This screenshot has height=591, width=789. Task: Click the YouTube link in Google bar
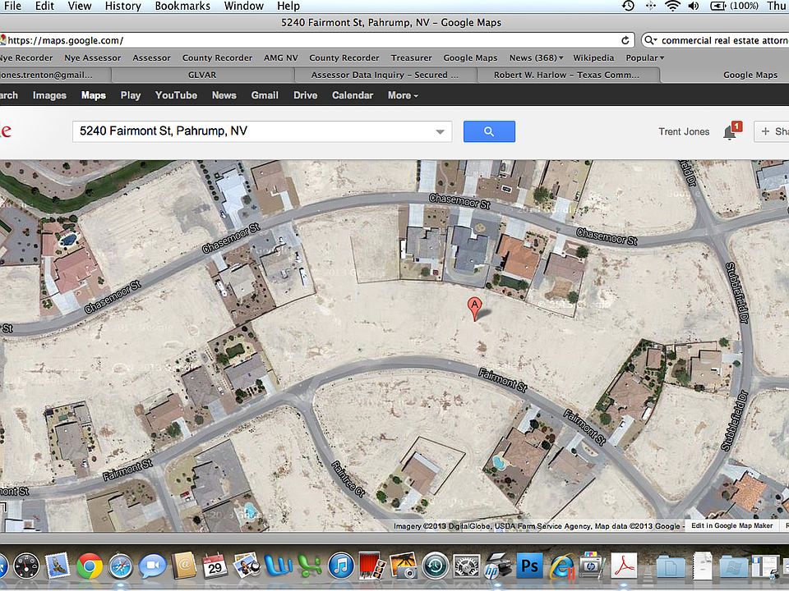[x=176, y=95]
